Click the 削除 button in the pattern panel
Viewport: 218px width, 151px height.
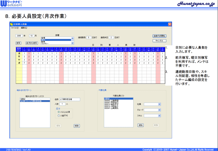(x=77, y=125)
